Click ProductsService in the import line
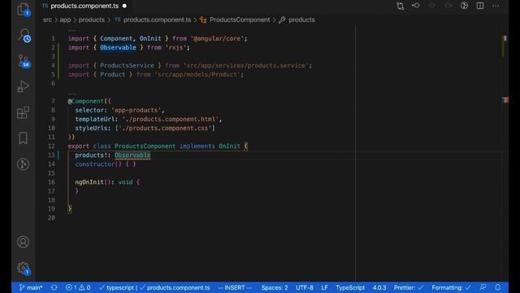Screen dimensions: 520x293 (x=127, y=65)
